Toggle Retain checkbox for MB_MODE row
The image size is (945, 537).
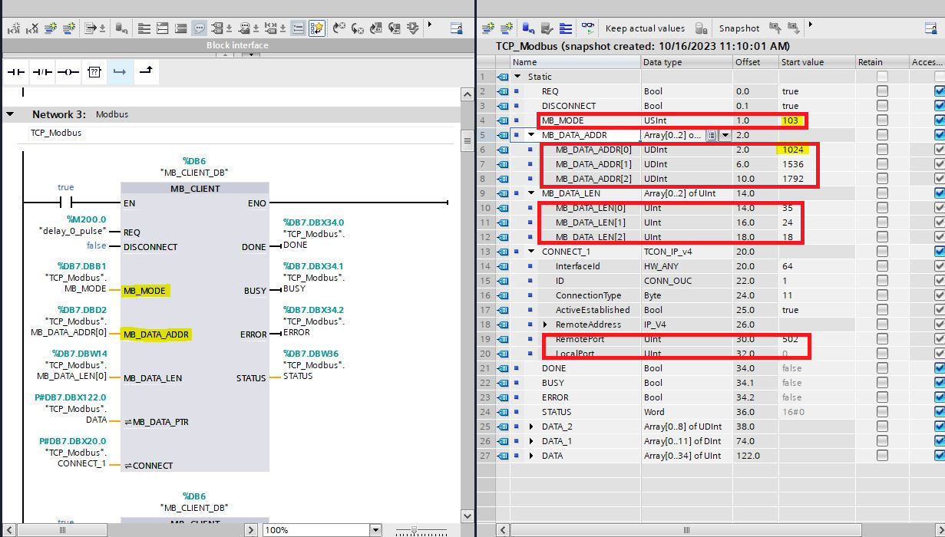coord(882,120)
